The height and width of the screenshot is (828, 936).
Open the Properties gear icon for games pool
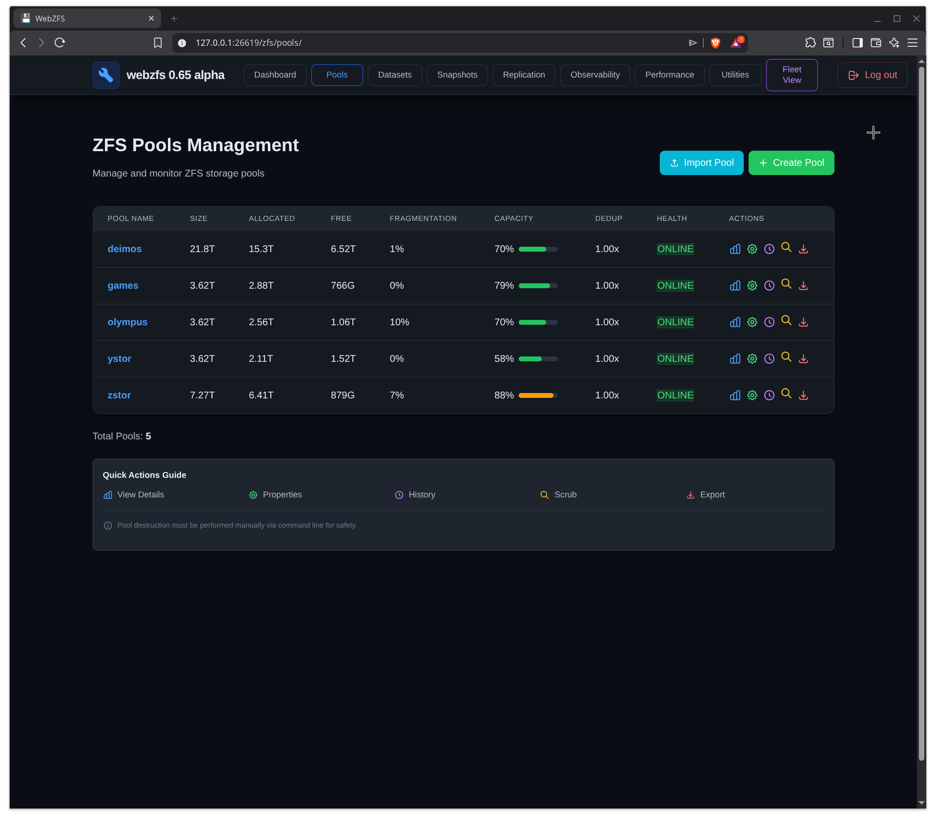pos(752,285)
